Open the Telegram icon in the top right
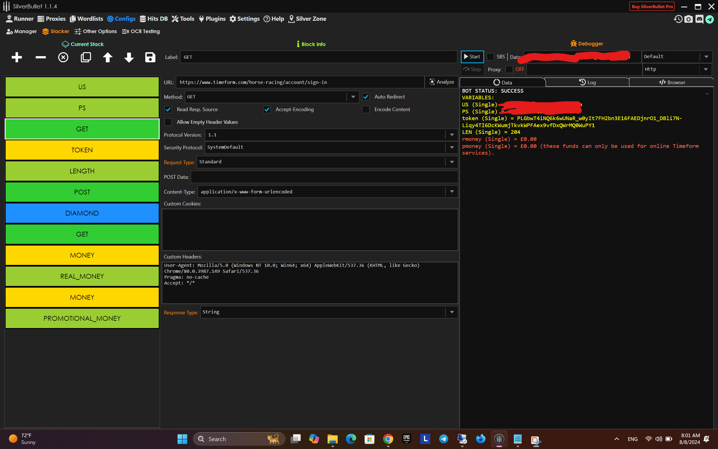This screenshot has width=718, height=449. coord(709,19)
